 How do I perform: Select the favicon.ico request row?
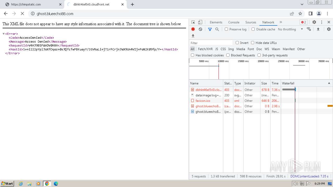[261, 101]
